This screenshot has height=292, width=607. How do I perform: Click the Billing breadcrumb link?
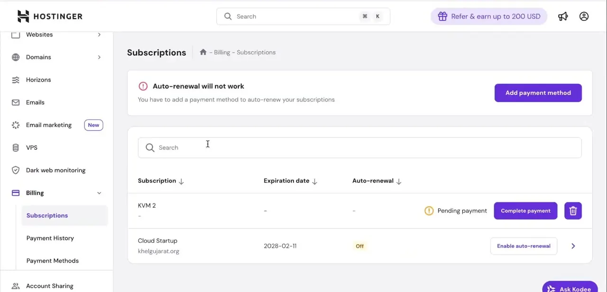tap(221, 52)
